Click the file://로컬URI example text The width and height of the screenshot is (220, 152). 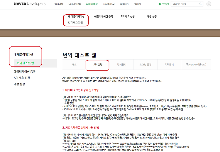tap(155, 150)
